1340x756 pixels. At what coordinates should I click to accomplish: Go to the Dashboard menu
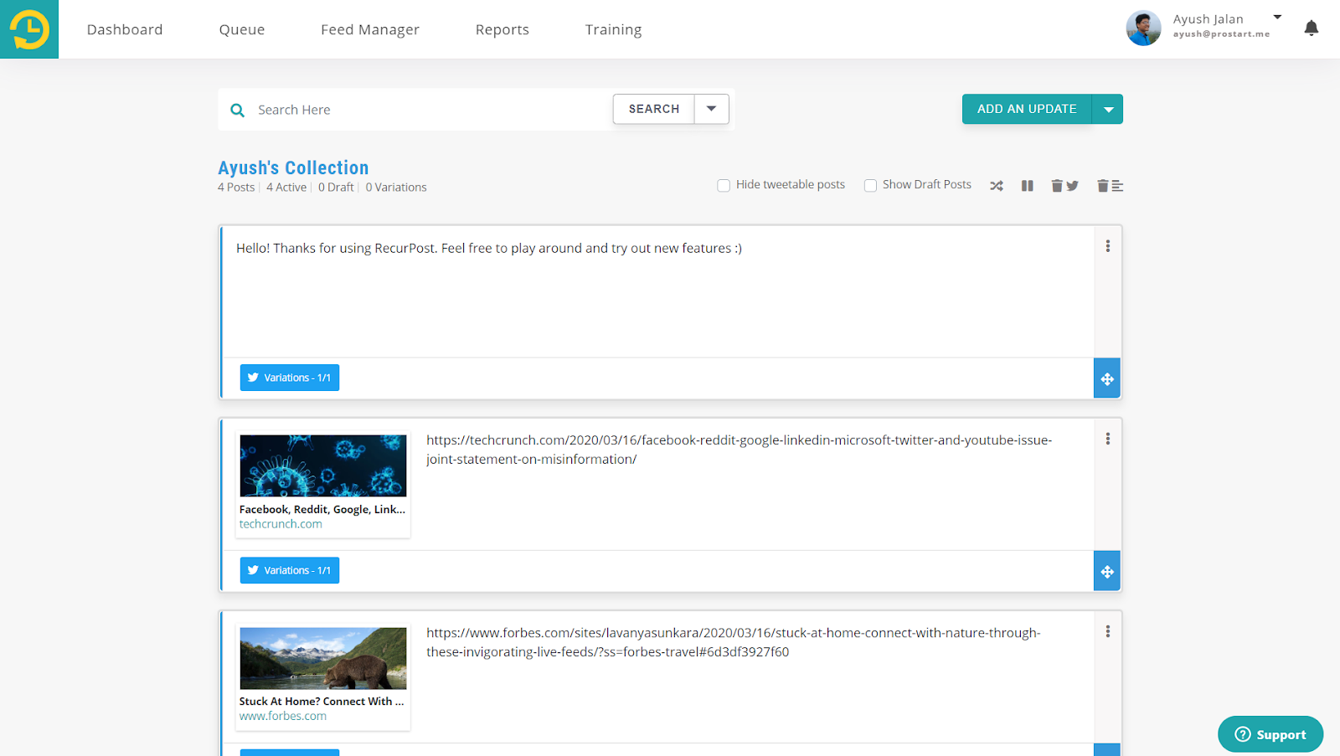125,29
